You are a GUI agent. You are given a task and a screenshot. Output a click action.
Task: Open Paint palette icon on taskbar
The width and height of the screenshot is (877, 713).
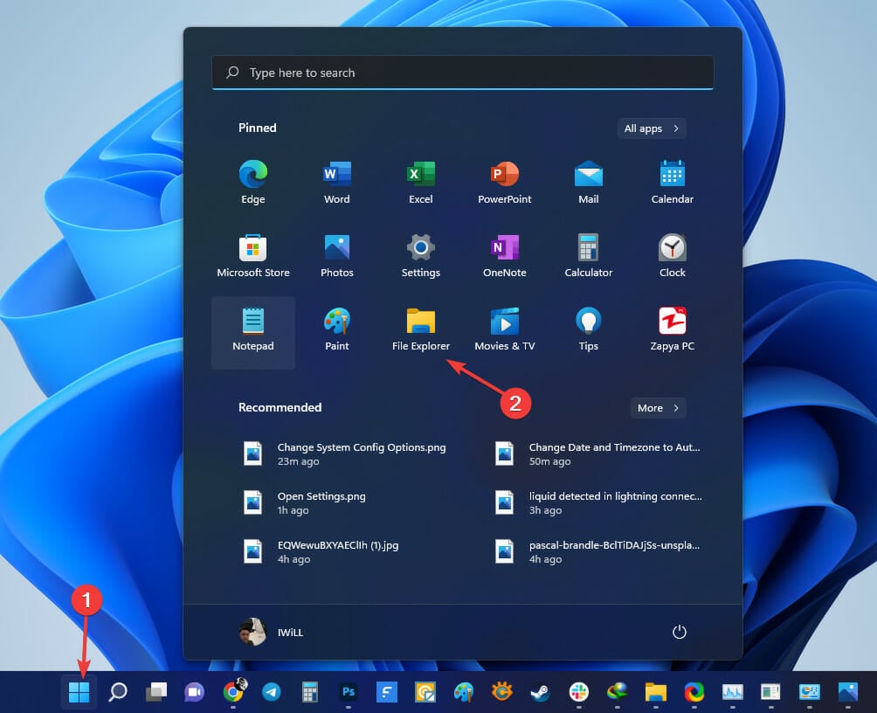(464, 692)
